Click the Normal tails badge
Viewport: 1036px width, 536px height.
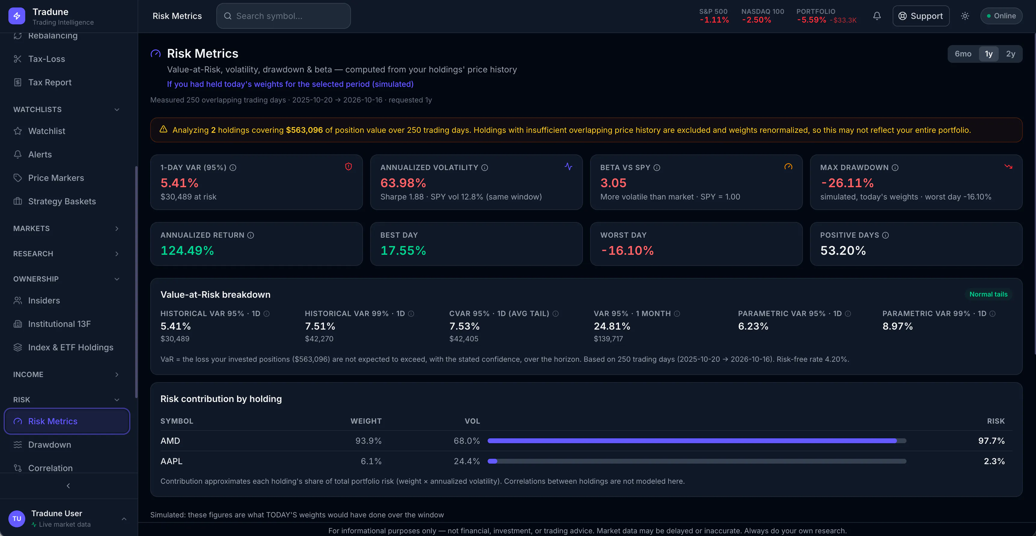point(988,294)
